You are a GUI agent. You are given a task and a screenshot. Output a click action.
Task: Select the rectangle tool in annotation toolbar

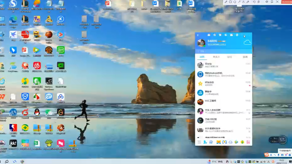point(230,2)
